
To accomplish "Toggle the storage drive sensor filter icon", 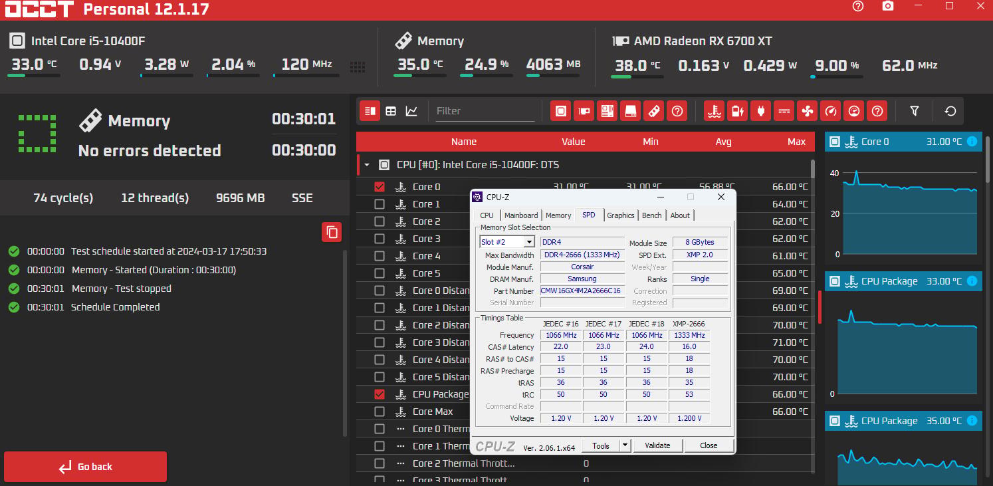I will point(631,111).
